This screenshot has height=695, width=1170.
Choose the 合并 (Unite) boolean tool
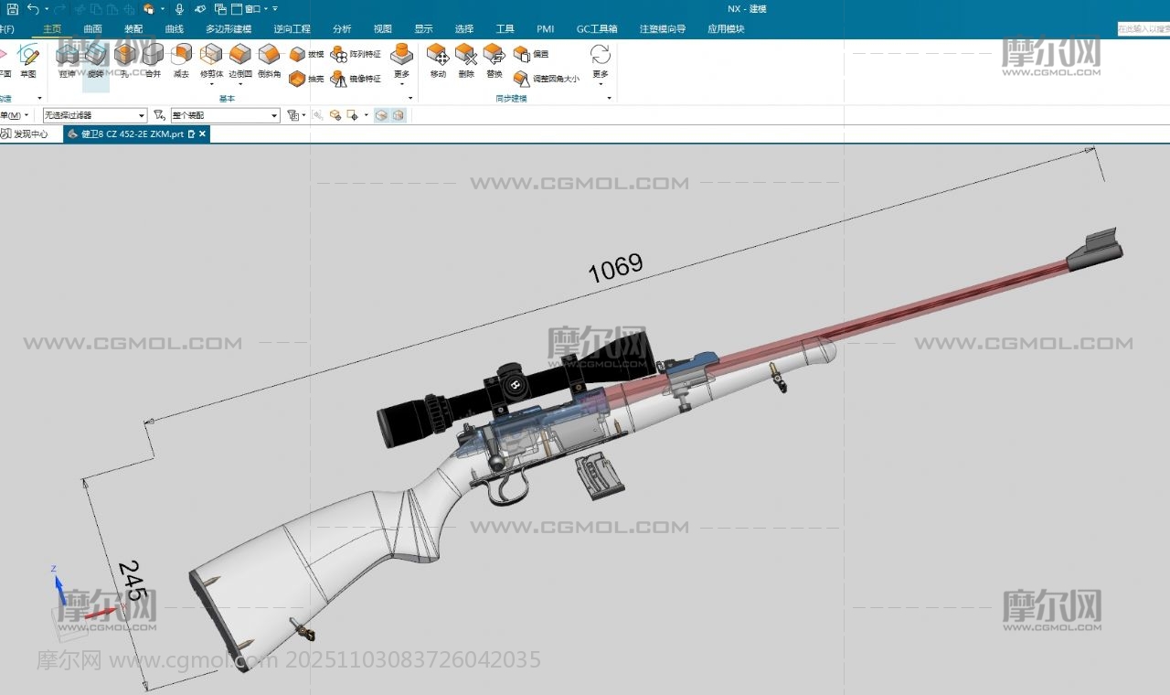[153, 58]
